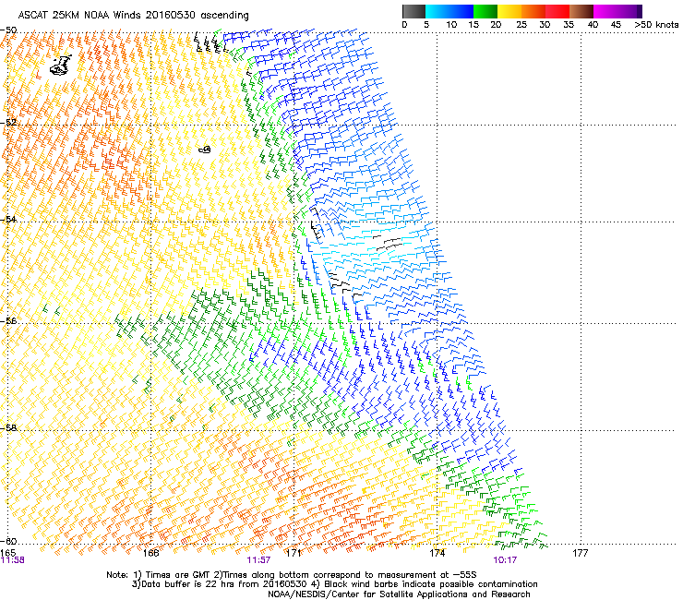Click the orange 25-30 knots legend swatch

point(533,11)
